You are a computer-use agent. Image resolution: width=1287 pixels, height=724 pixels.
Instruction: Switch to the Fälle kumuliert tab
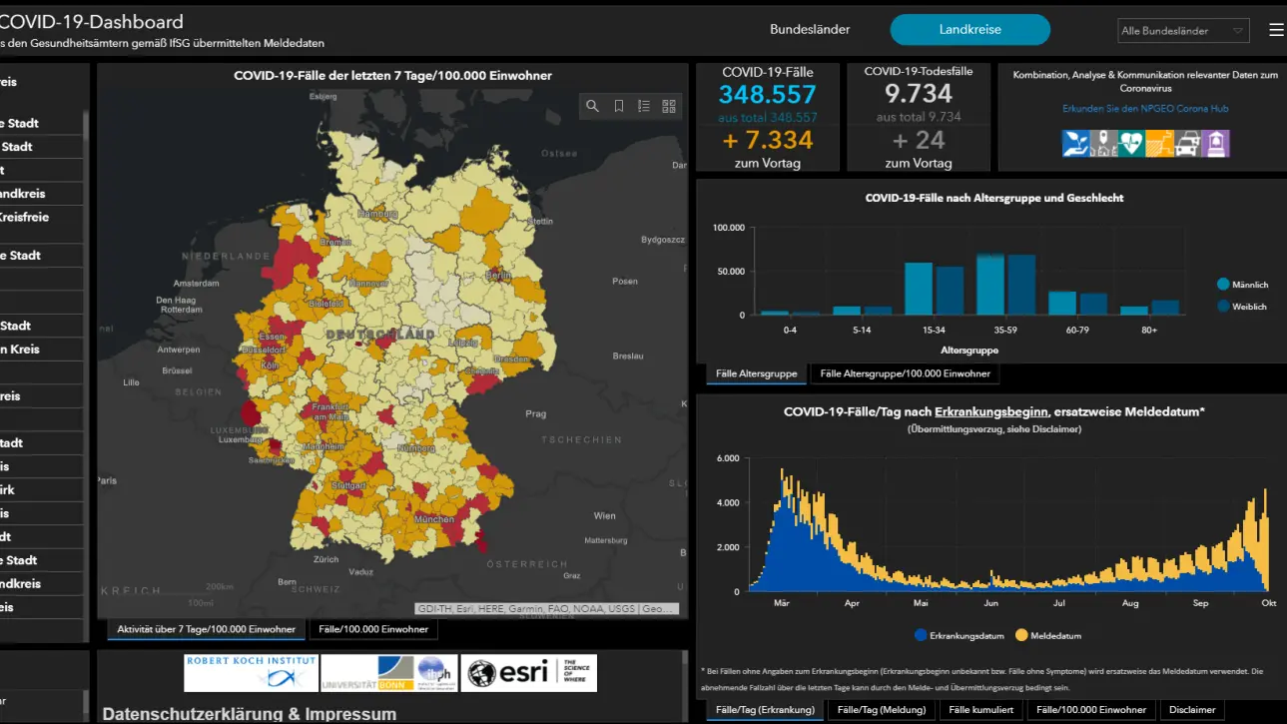(x=981, y=710)
